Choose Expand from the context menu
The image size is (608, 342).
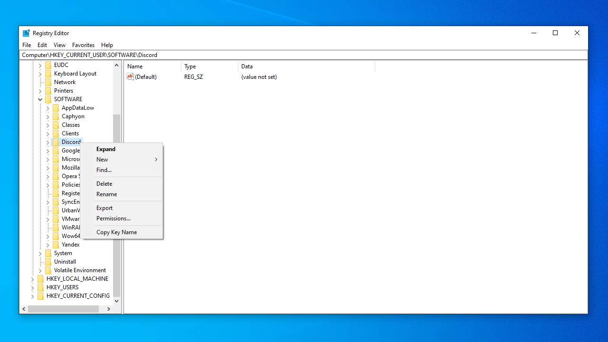click(122, 149)
